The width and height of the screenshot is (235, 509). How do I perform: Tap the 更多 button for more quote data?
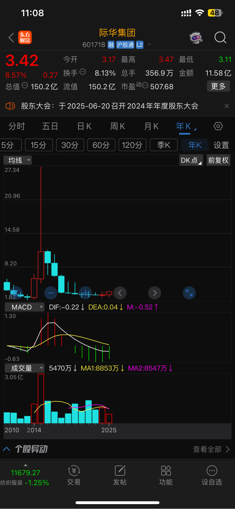[x=218, y=86]
